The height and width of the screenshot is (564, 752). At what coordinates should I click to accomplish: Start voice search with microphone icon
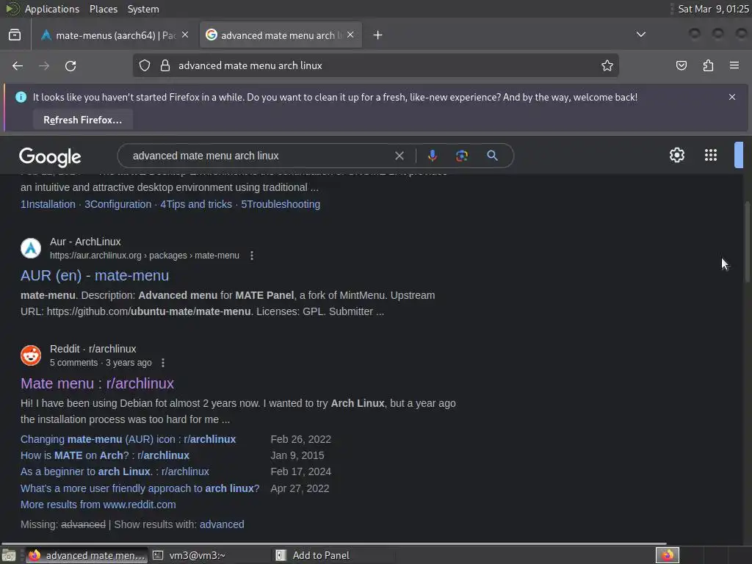(x=432, y=156)
